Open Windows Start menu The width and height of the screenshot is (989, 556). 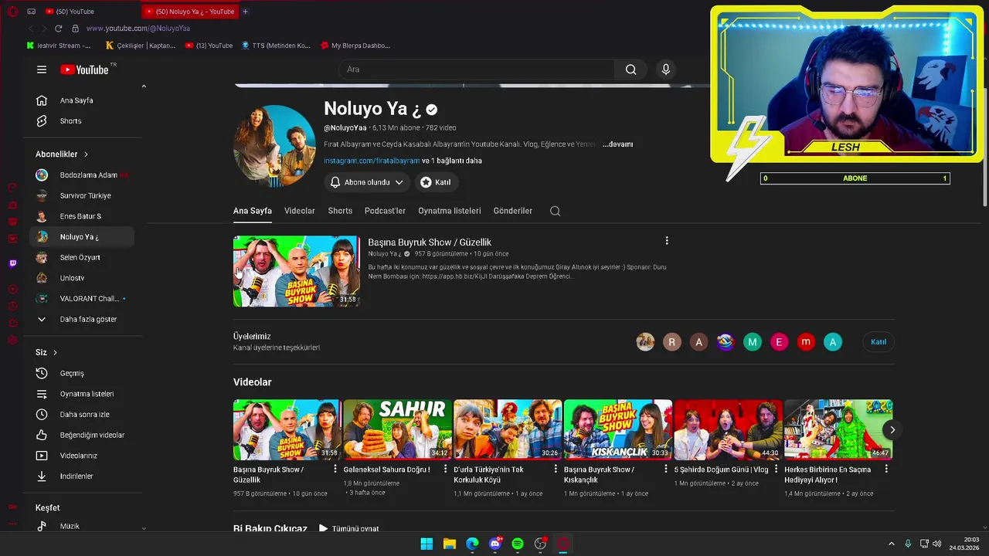(427, 544)
